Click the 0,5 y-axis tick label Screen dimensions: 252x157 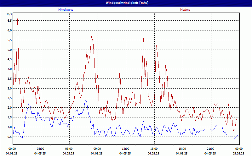pos(9,137)
